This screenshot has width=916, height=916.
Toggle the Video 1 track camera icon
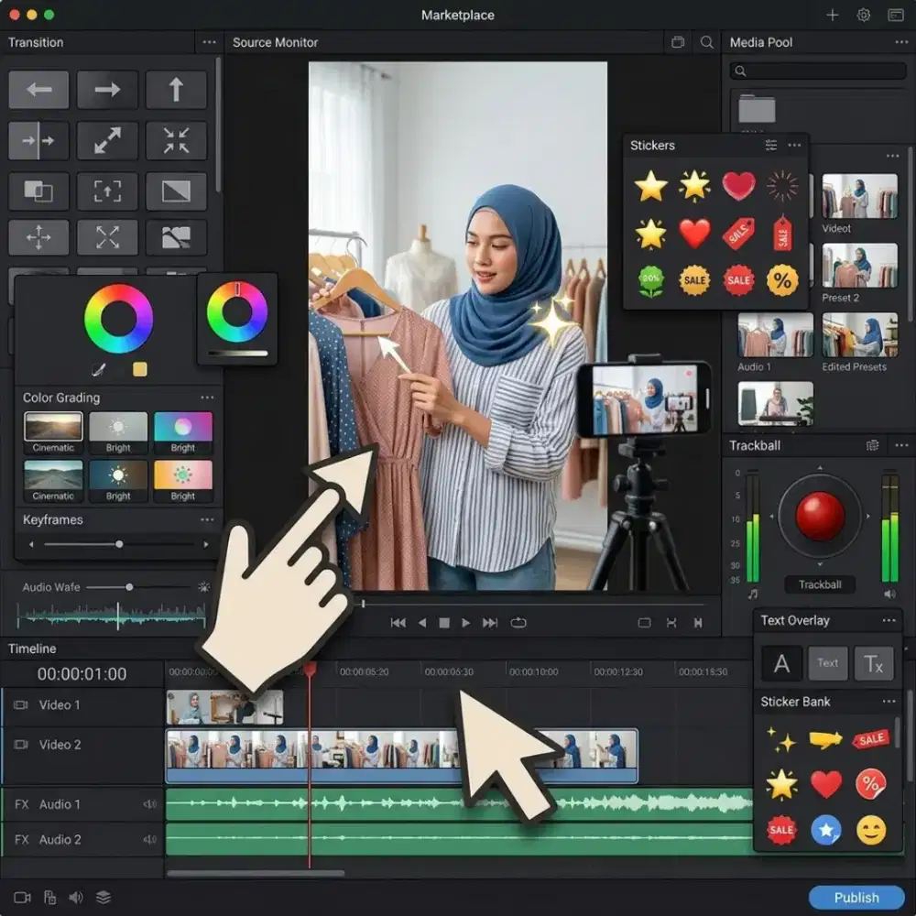[x=21, y=705]
